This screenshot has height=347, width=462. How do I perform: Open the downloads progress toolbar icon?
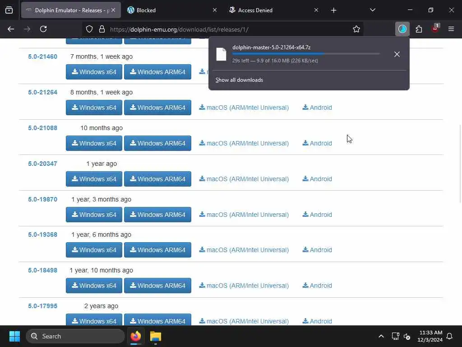click(x=402, y=29)
